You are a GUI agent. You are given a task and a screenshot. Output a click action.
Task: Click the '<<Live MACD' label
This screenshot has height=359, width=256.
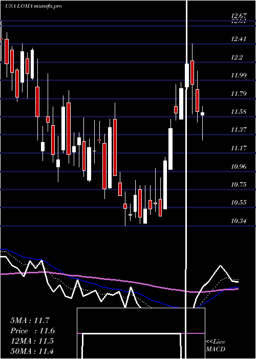click(x=216, y=345)
